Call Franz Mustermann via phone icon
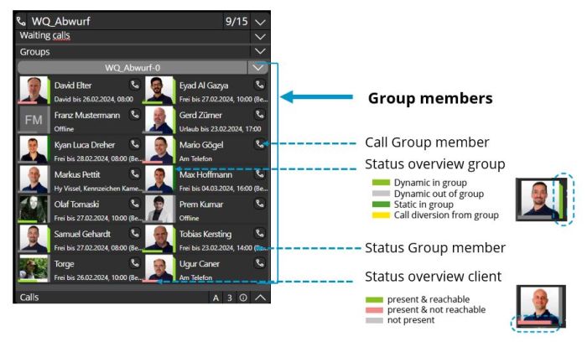587x342 pixels. pyautogui.click(x=135, y=115)
